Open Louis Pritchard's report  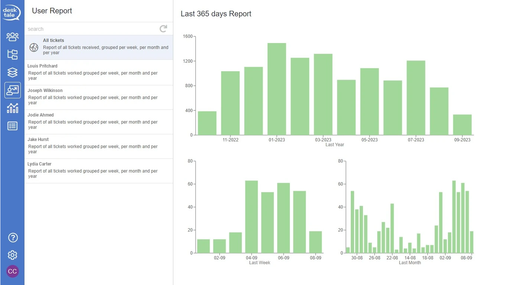click(99, 73)
